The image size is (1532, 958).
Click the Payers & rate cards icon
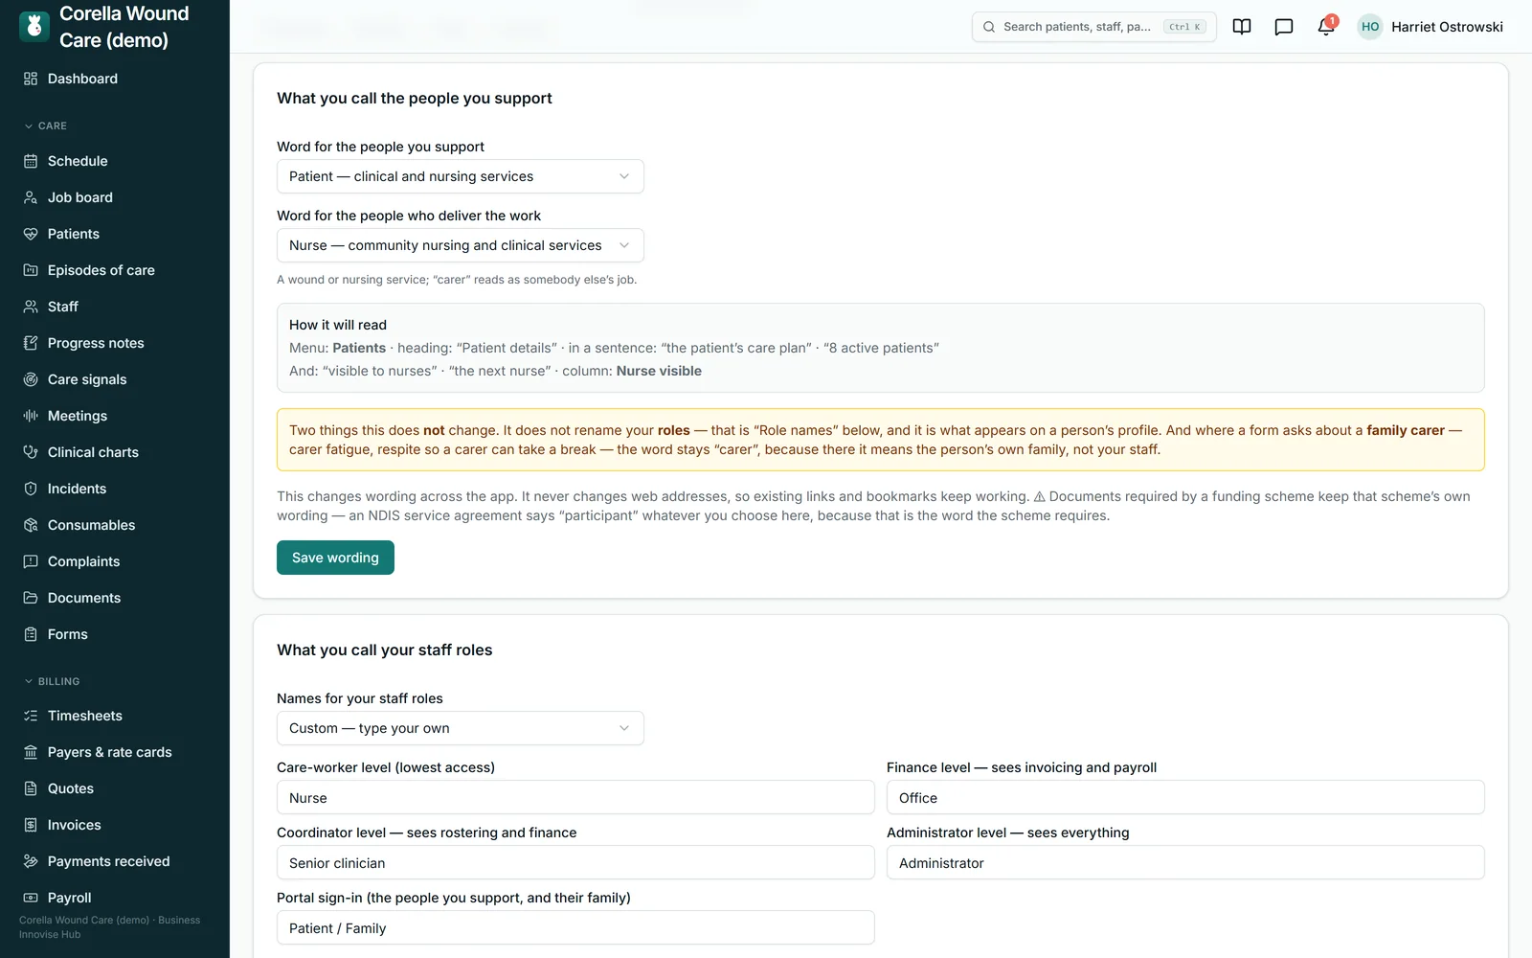31,752
